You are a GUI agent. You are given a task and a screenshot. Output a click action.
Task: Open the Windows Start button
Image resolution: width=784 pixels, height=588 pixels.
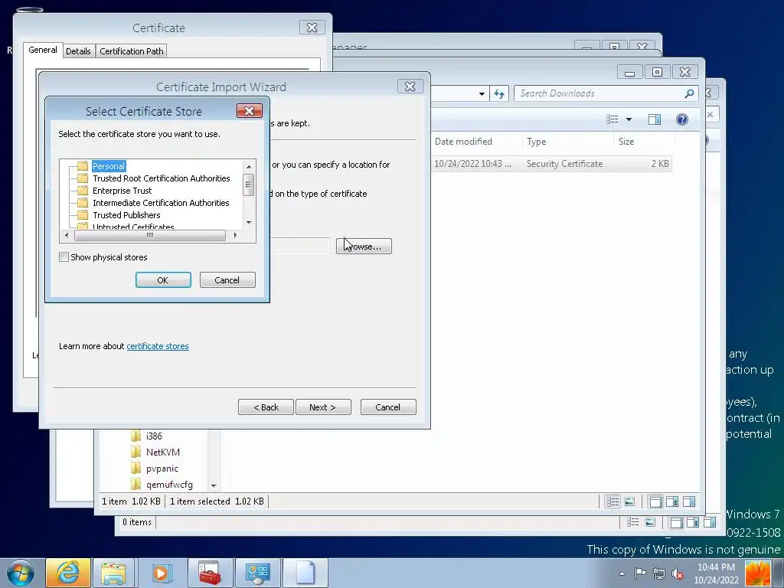click(x=21, y=573)
